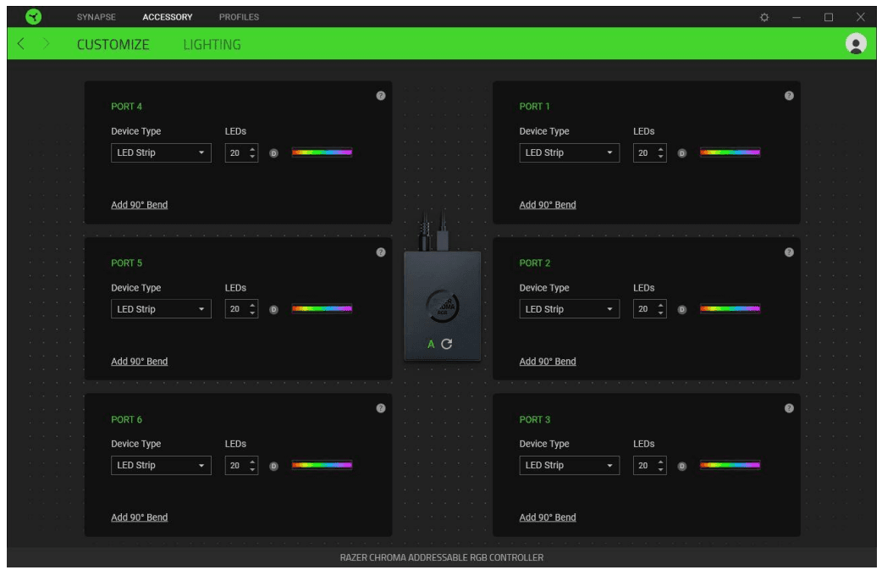Viewport: 882px width, 570px height.
Task: Click the help icon on the Port 2 panel
Action: click(790, 252)
